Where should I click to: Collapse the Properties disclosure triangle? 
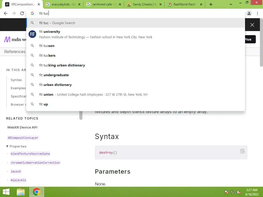[x=7, y=146]
